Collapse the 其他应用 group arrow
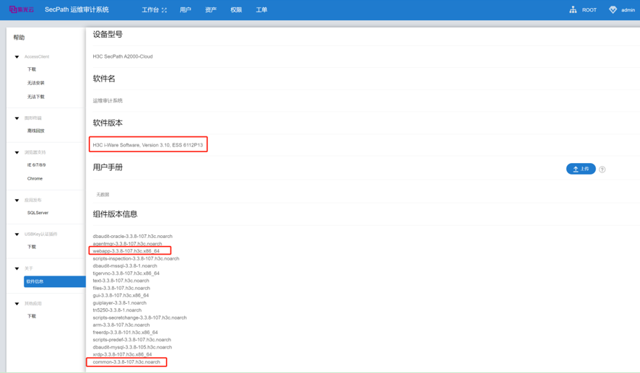640x373 pixels. [x=17, y=304]
